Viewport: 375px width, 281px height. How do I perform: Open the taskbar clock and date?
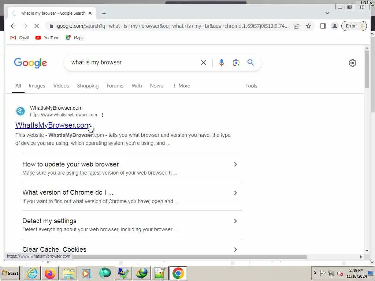(x=356, y=273)
